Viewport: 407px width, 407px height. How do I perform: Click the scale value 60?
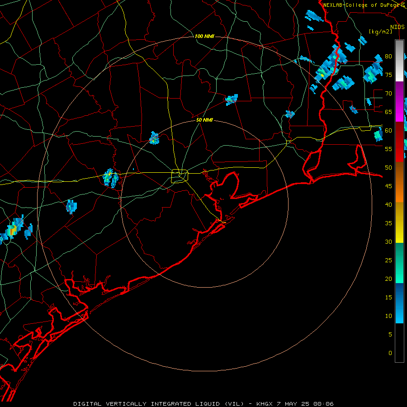pos(388,131)
